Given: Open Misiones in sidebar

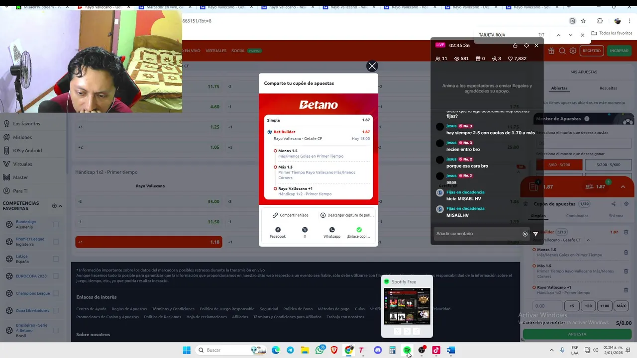Looking at the screenshot, I should coord(22,137).
